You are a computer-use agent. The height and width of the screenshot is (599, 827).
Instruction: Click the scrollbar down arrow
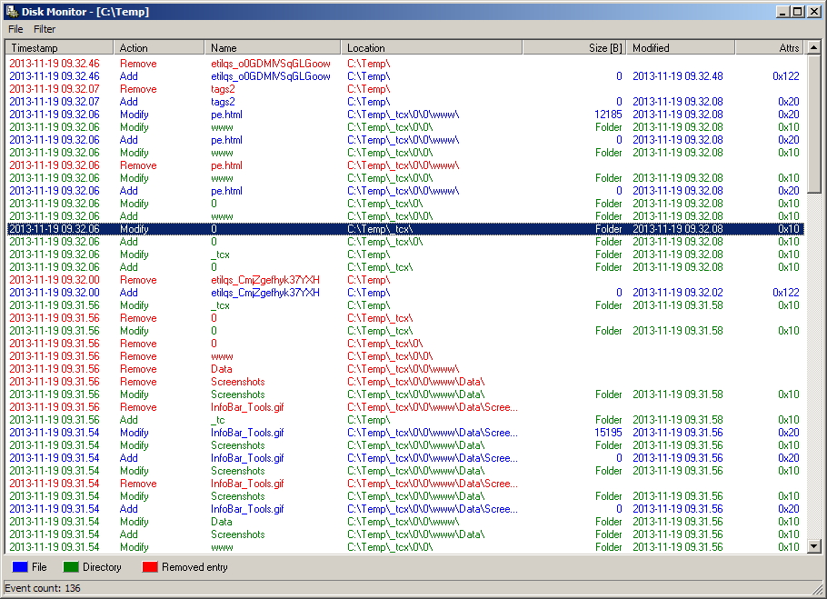pyautogui.click(x=813, y=546)
